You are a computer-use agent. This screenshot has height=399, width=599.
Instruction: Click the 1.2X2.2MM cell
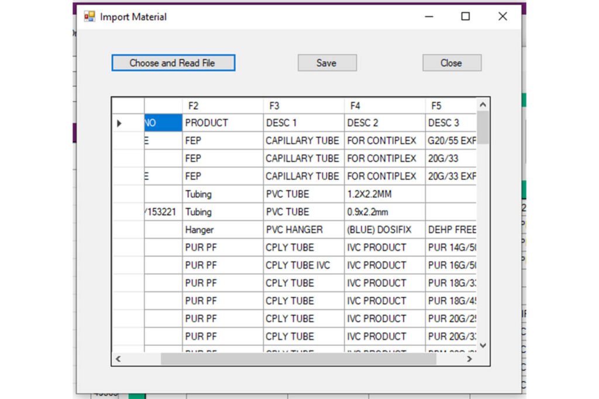pyautogui.click(x=384, y=194)
